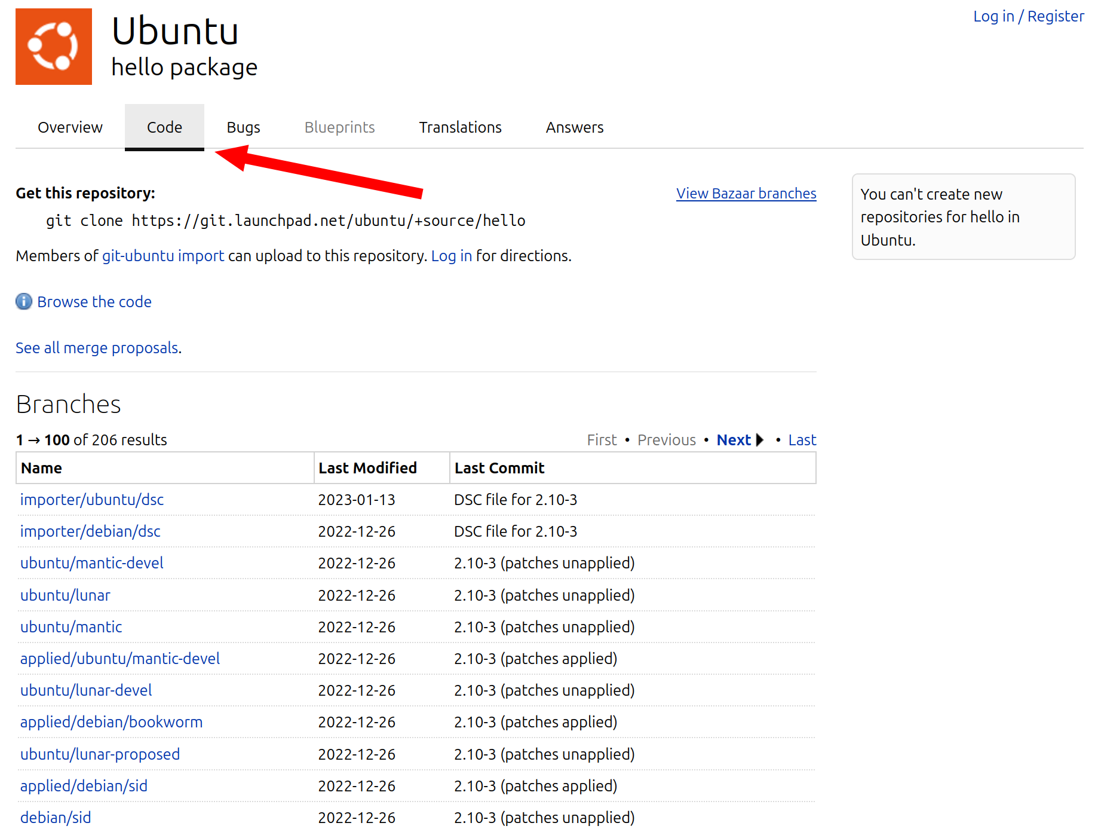Open branch ubuntu/lunar
Viewport: 1098px width, 829px height.
coord(65,595)
